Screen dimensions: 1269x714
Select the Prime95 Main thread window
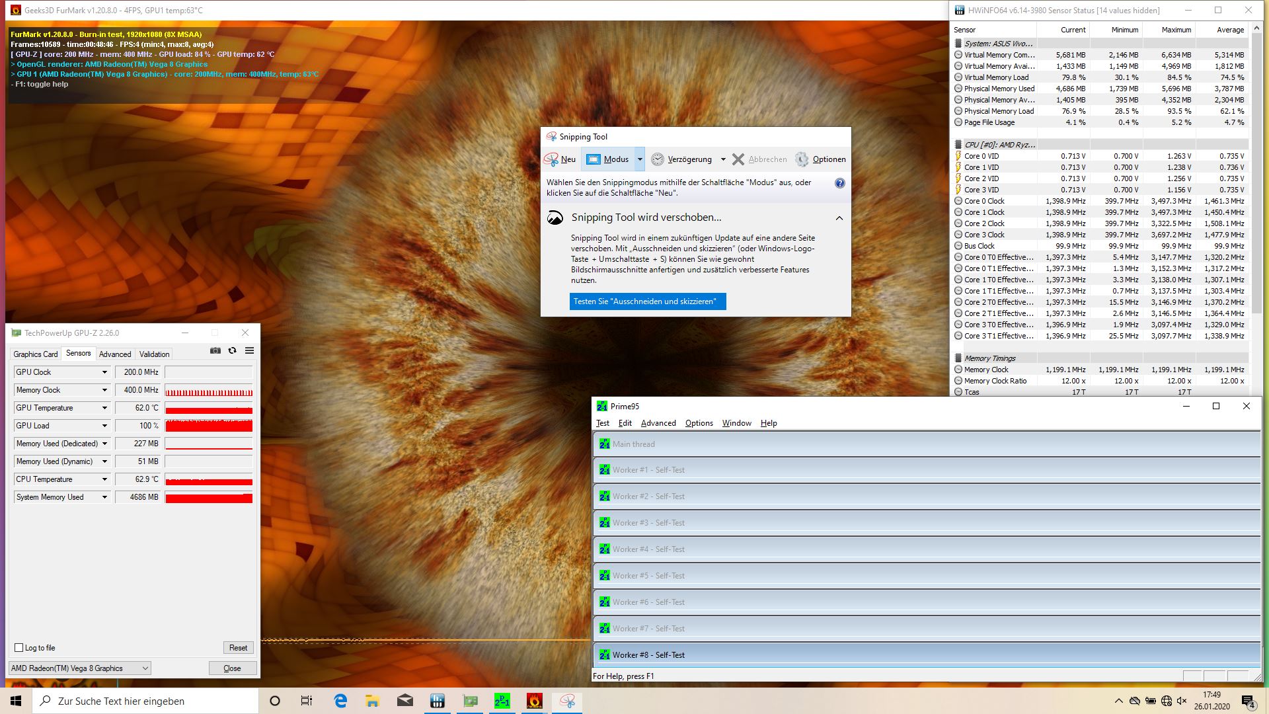pyautogui.click(x=927, y=444)
